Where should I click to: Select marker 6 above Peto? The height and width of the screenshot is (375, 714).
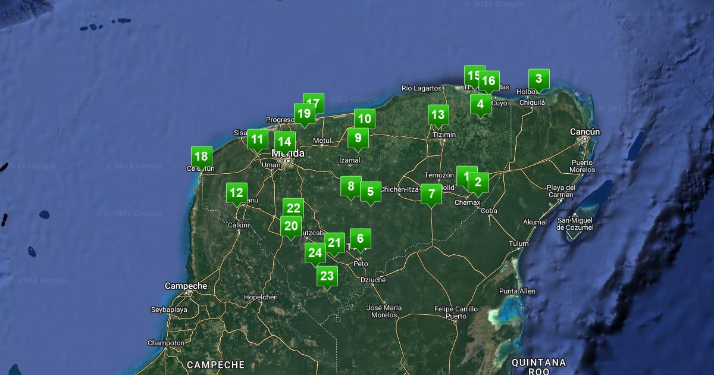pyautogui.click(x=360, y=239)
